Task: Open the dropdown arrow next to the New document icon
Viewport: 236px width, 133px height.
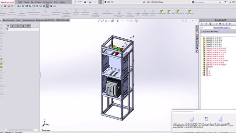Action: click(x=77, y=2)
